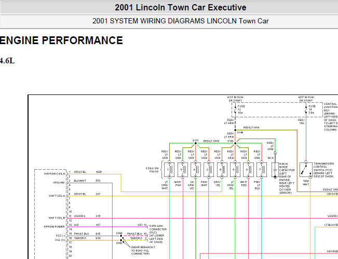Click the BLK/WHT wire color label
338x259 pixels.
(80, 181)
